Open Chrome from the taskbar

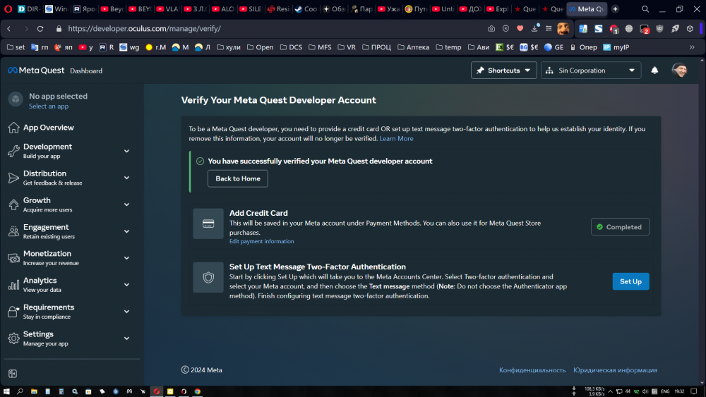[197, 391]
